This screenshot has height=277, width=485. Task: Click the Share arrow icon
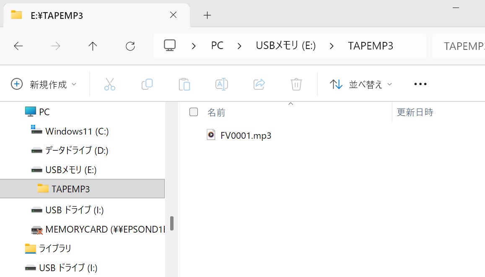click(x=259, y=84)
